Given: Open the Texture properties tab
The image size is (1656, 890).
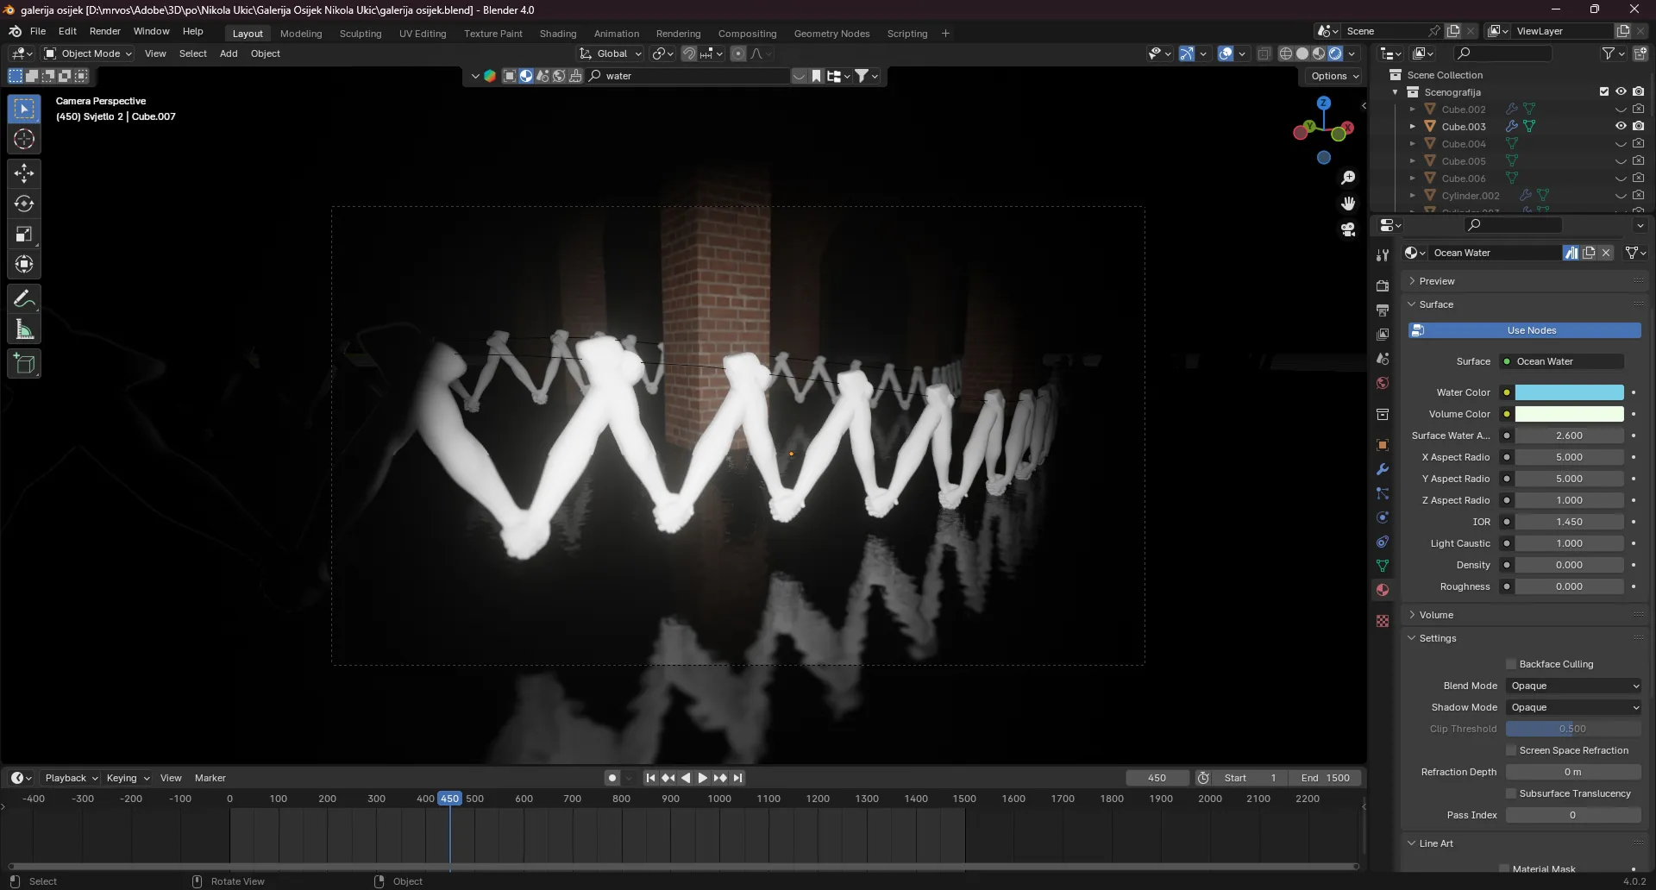Looking at the screenshot, I should point(1383,621).
